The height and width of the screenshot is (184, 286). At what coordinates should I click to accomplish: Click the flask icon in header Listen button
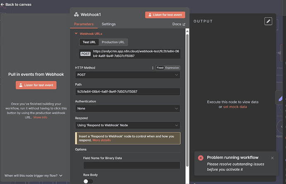[x=150, y=15]
